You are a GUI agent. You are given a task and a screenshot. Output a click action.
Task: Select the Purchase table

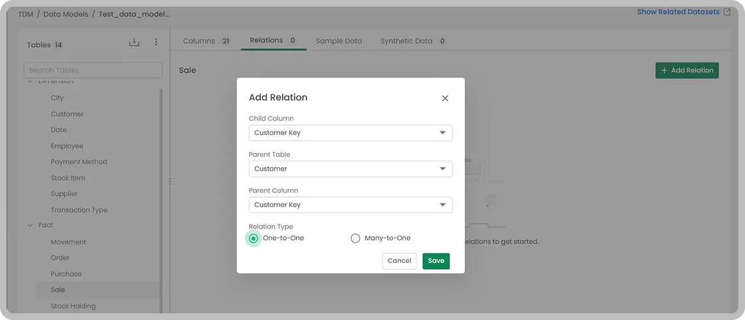click(66, 274)
